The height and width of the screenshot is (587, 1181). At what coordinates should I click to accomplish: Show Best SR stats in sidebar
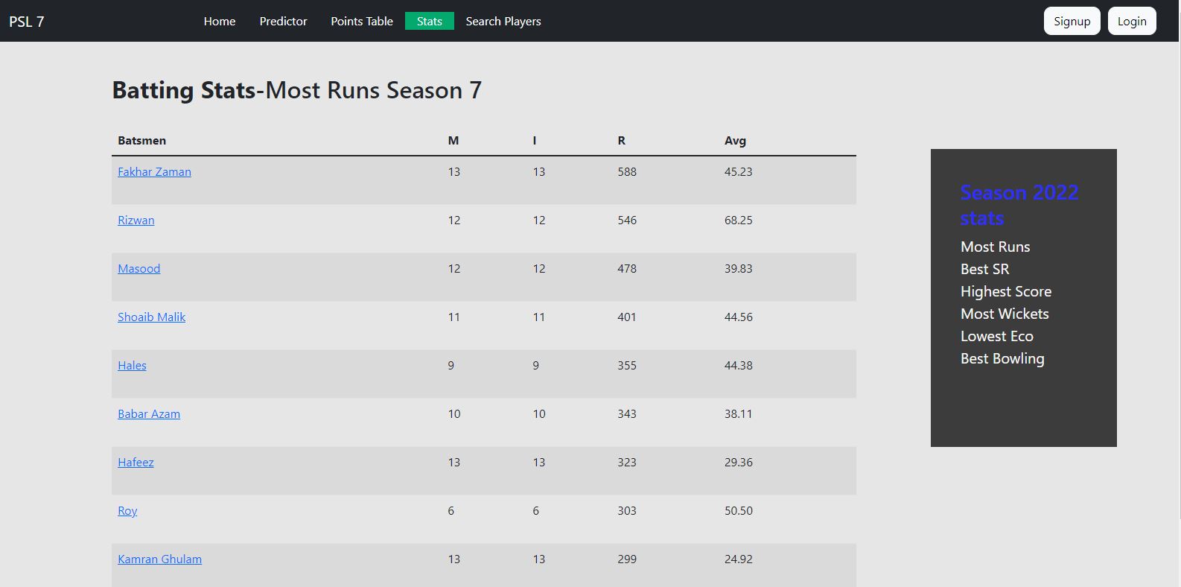click(x=984, y=269)
